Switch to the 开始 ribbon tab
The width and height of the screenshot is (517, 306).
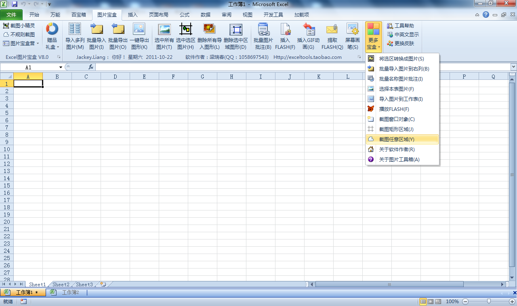tap(34, 15)
